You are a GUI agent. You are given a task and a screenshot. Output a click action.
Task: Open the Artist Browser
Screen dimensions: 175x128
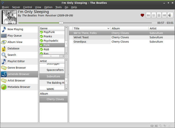(x=19, y=81)
